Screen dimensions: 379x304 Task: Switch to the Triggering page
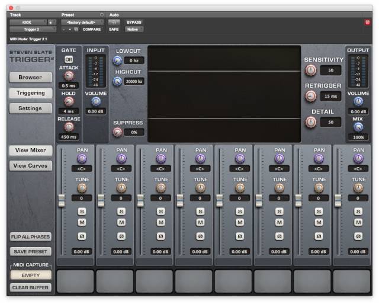point(31,93)
